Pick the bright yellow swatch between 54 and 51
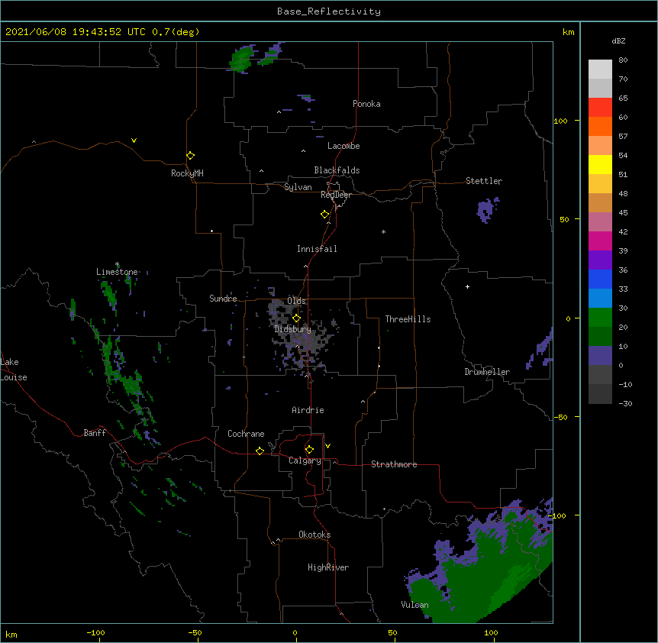The image size is (658, 643). click(x=600, y=165)
